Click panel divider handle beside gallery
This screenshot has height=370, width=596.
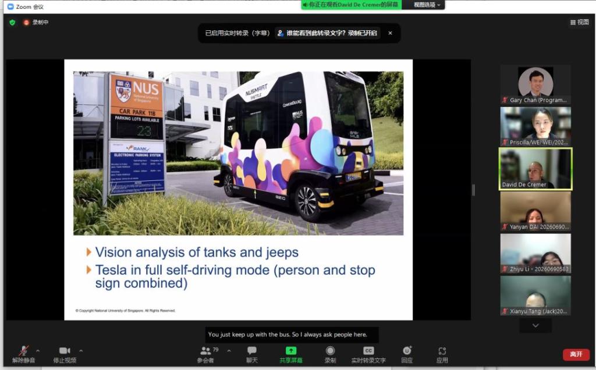click(x=474, y=190)
